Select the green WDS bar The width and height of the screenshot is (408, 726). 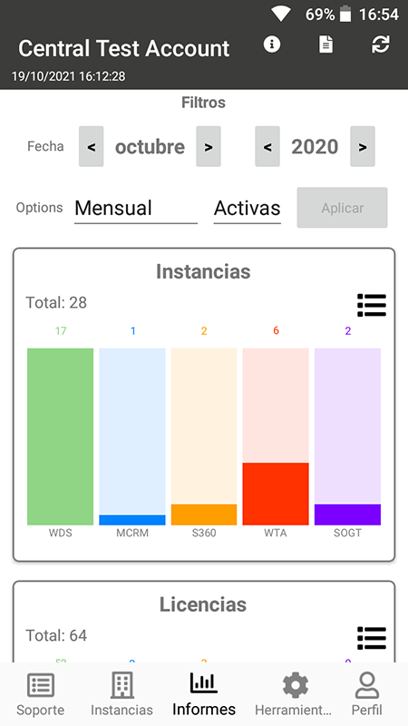[60, 437]
